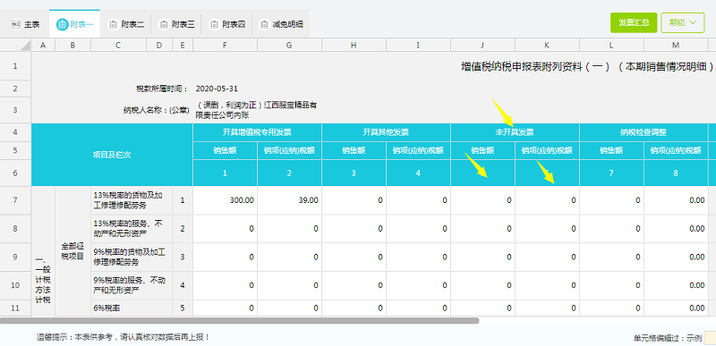Image resolution: width=716 pixels, height=346 pixels.
Task: Click the 开具增值税专用发票 header
Action: coord(257,132)
